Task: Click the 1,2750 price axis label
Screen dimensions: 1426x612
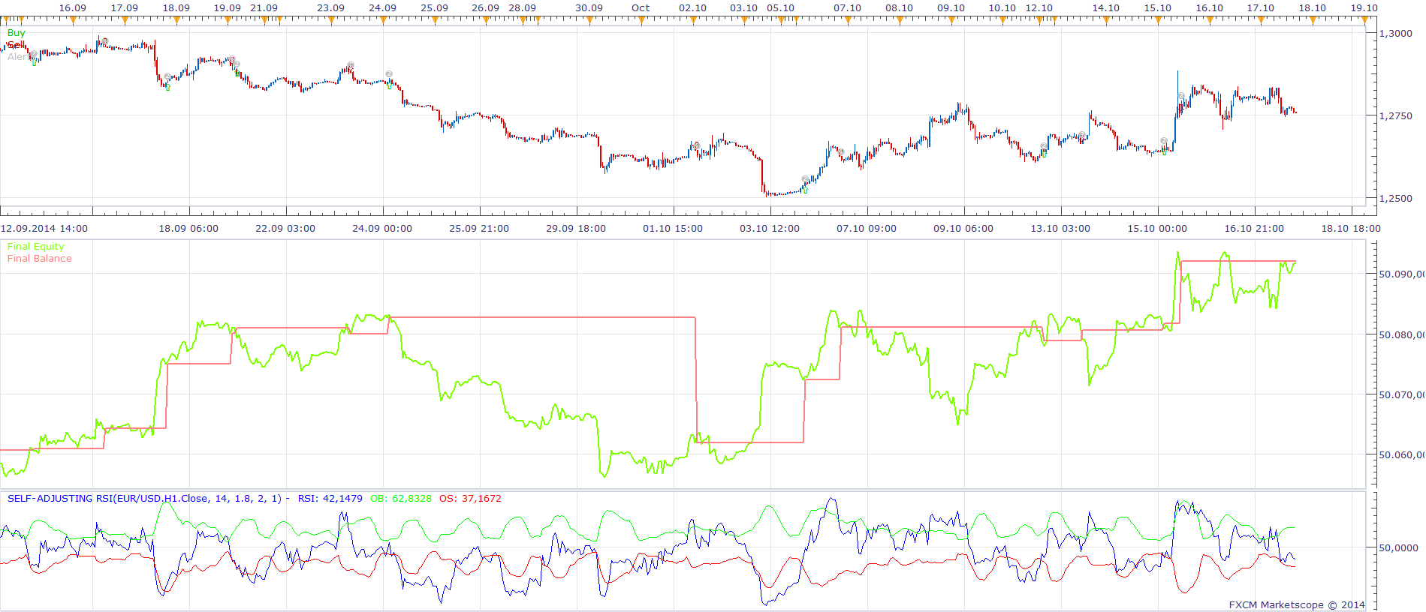Action: (x=1396, y=115)
